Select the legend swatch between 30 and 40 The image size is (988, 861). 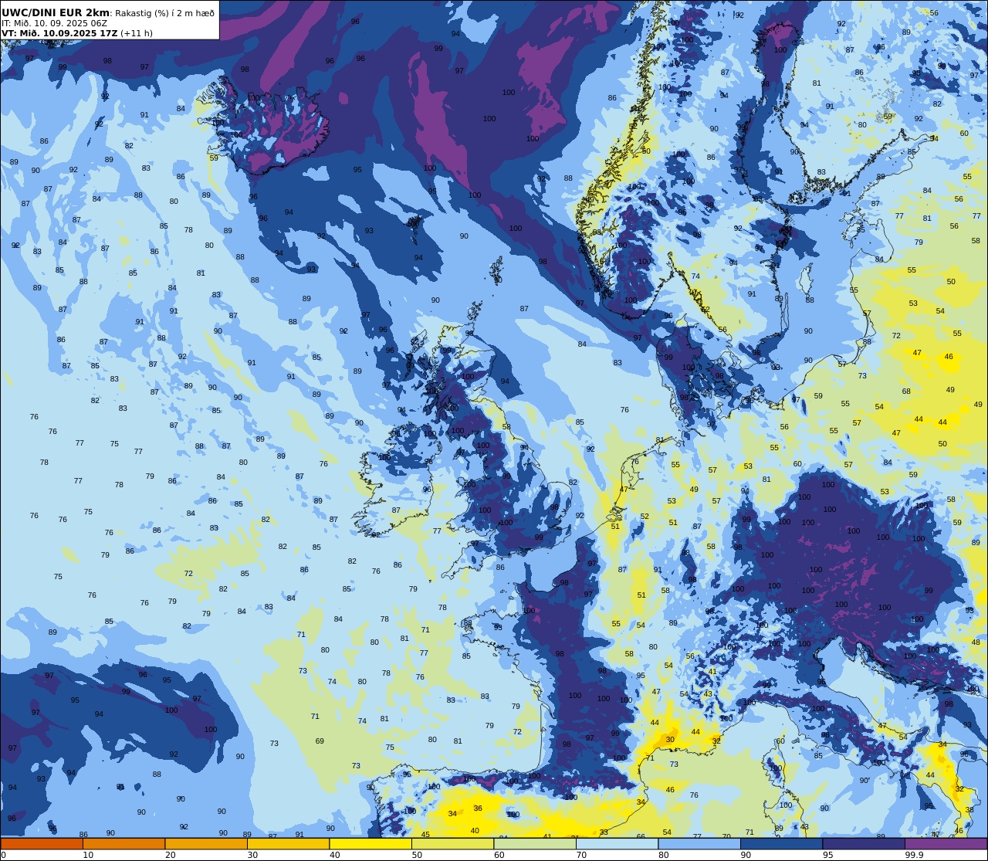288,843
